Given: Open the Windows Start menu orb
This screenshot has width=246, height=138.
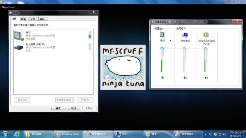Looking at the screenshot, I should pyautogui.click(x=5, y=134).
